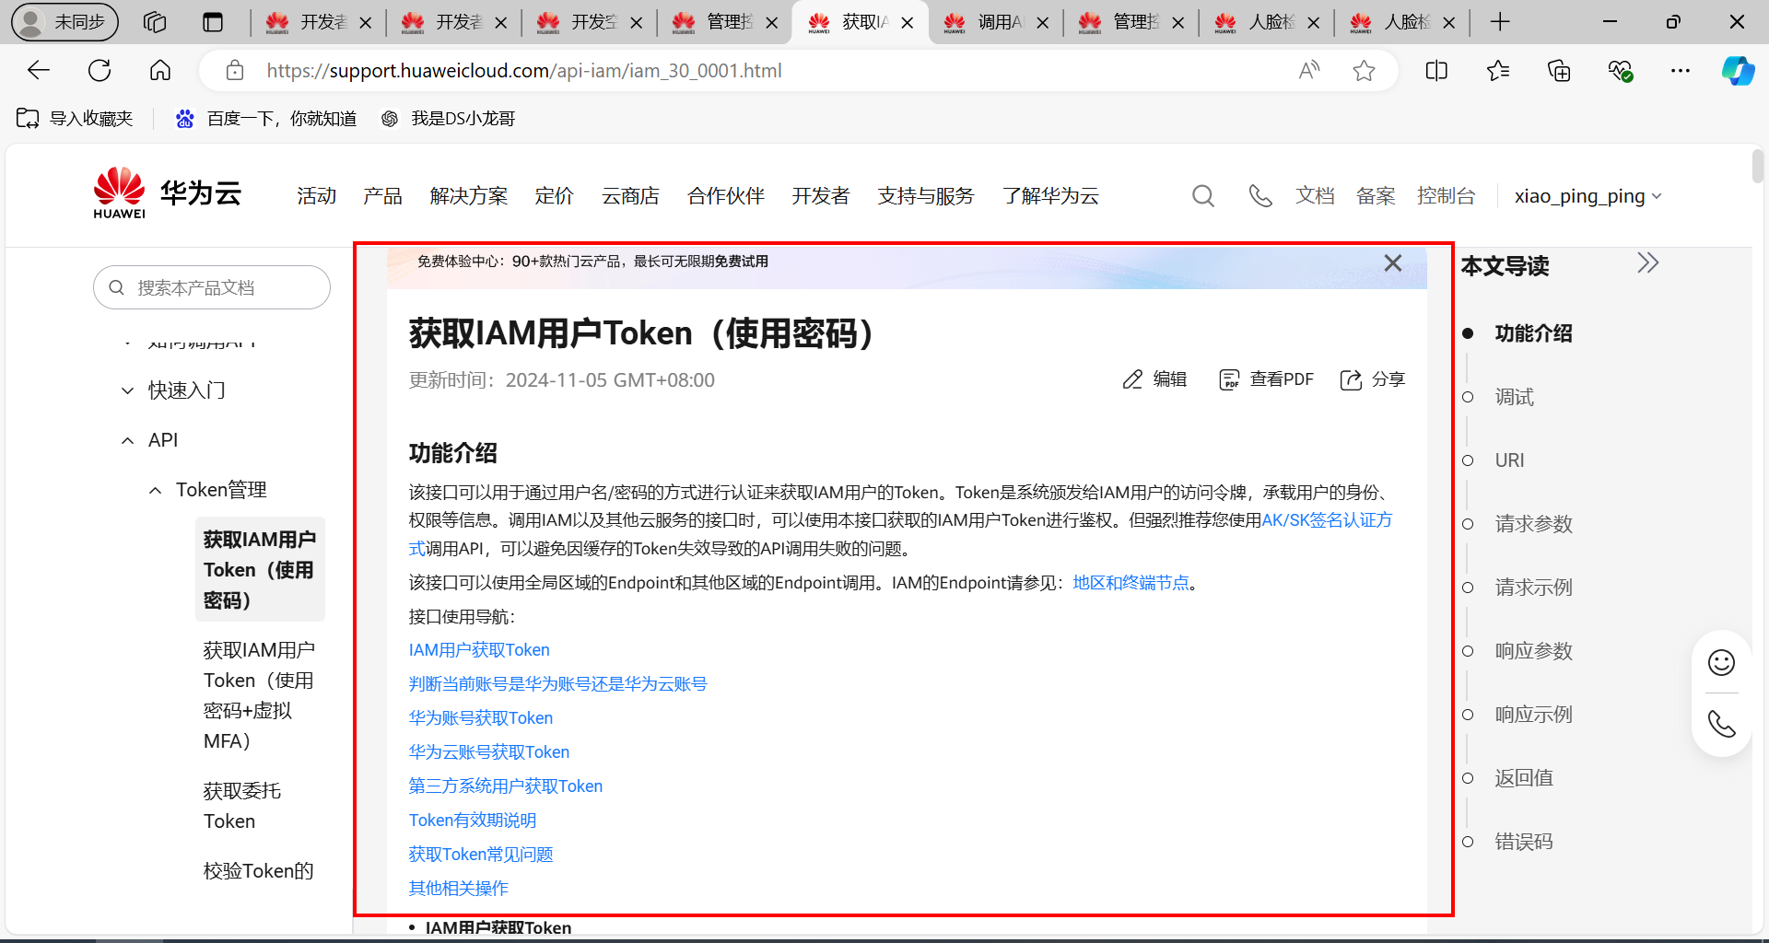
Task: Collapse the API section in the sidebar
Action: (127, 439)
